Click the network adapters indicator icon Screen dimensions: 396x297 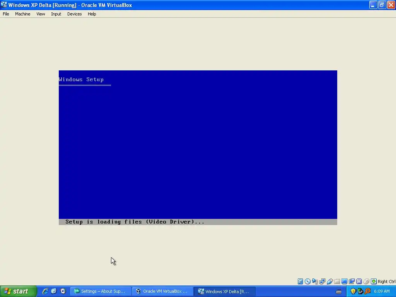(322, 282)
